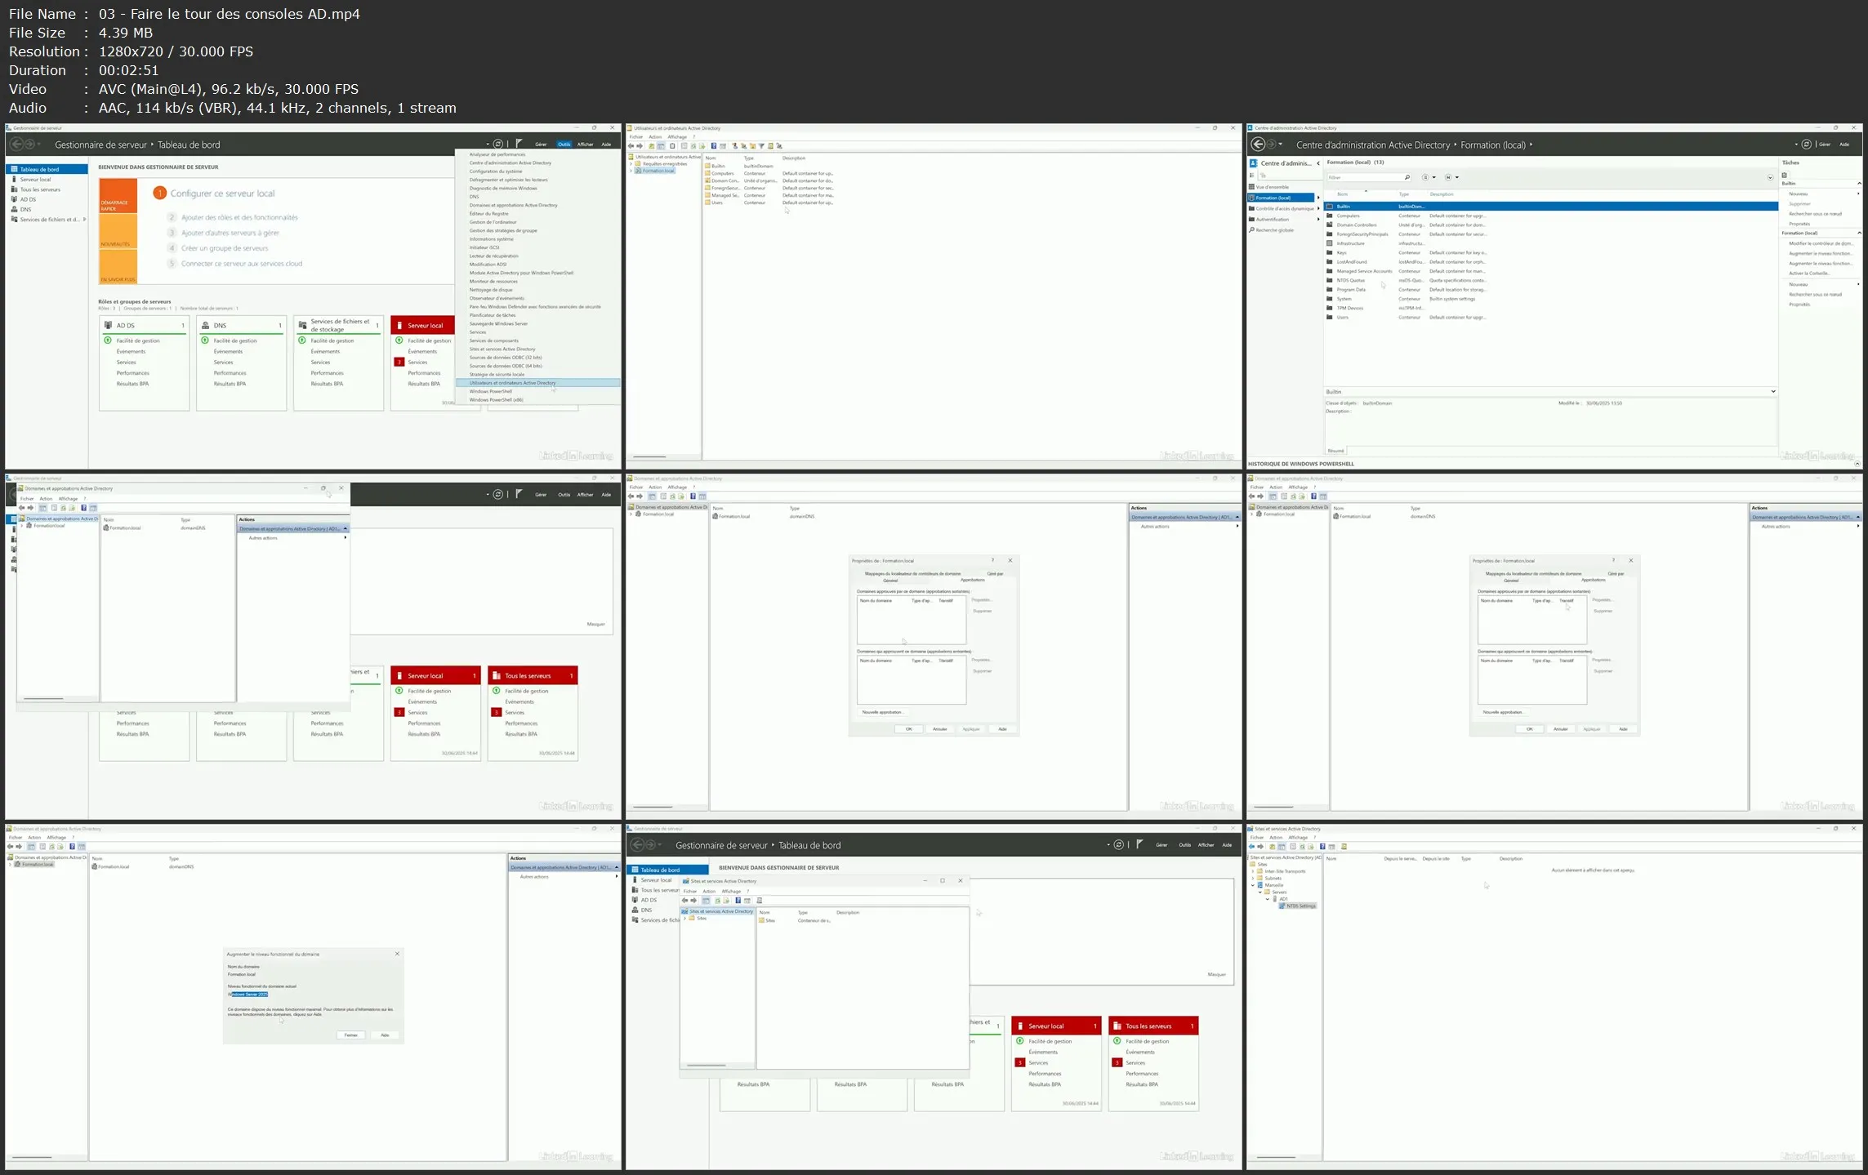Viewport: 1868px width, 1175px height.
Task: Open Action menu in 'Utilisateurs et ordinateurs Active Directory' window
Action: [655, 137]
